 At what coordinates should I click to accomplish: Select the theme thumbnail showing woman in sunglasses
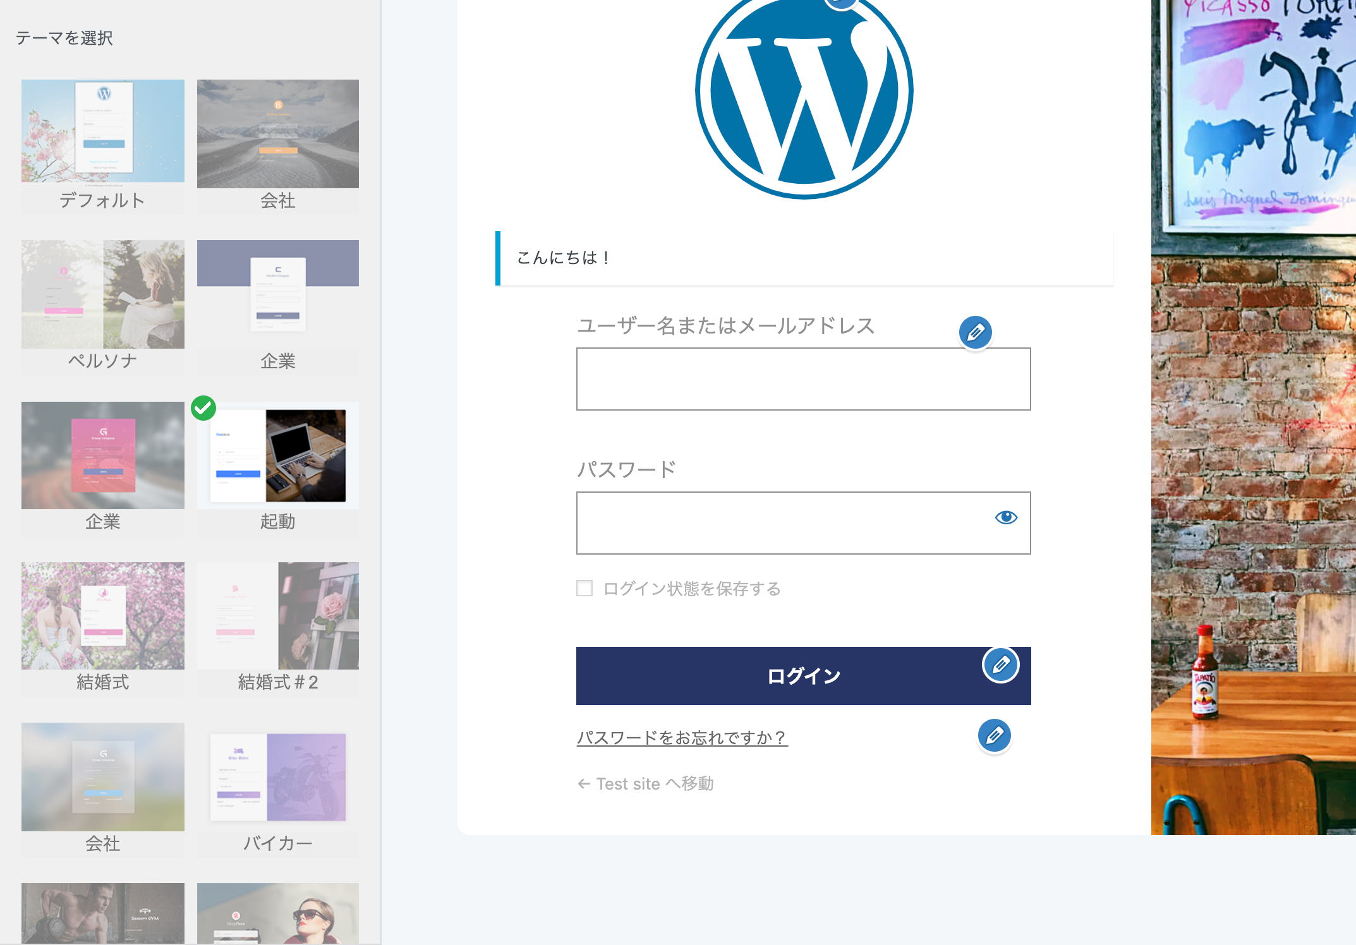pos(278,913)
